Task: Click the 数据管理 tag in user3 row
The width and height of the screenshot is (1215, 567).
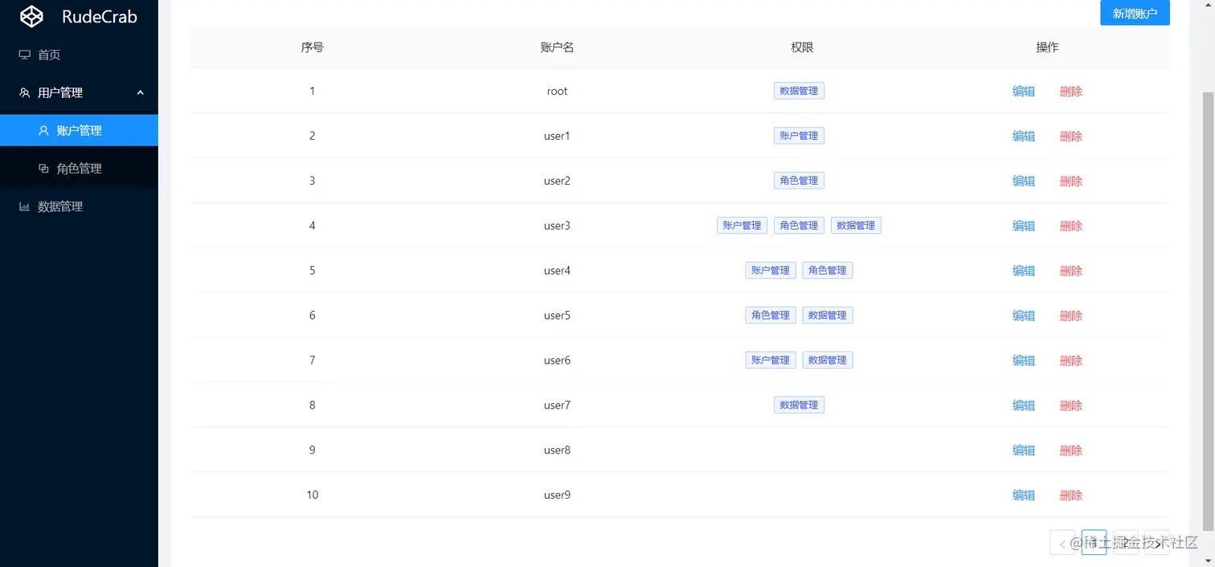Action: point(856,226)
